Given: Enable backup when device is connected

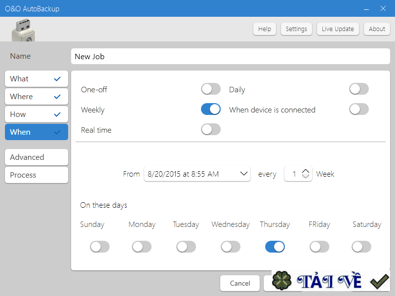Looking at the screenshot, I should click(358, 109).
